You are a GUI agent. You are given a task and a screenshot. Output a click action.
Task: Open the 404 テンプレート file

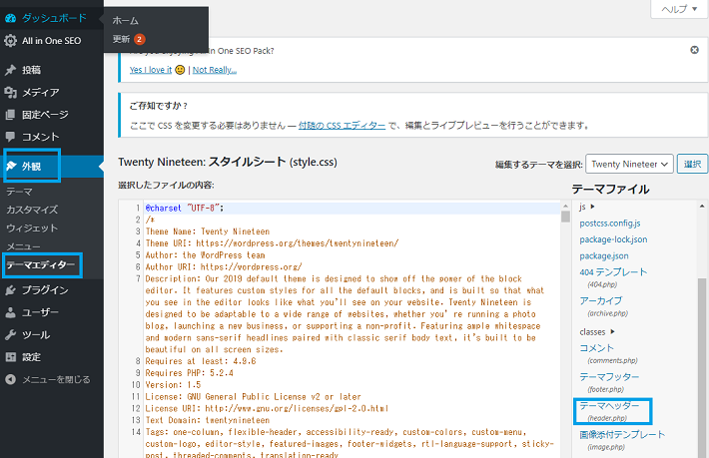point(613,272)
